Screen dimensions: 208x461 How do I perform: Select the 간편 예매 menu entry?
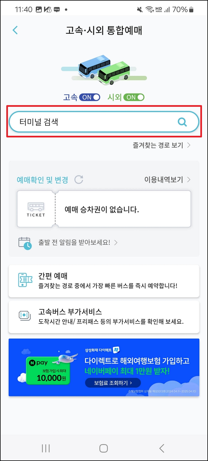pos(104,281)
